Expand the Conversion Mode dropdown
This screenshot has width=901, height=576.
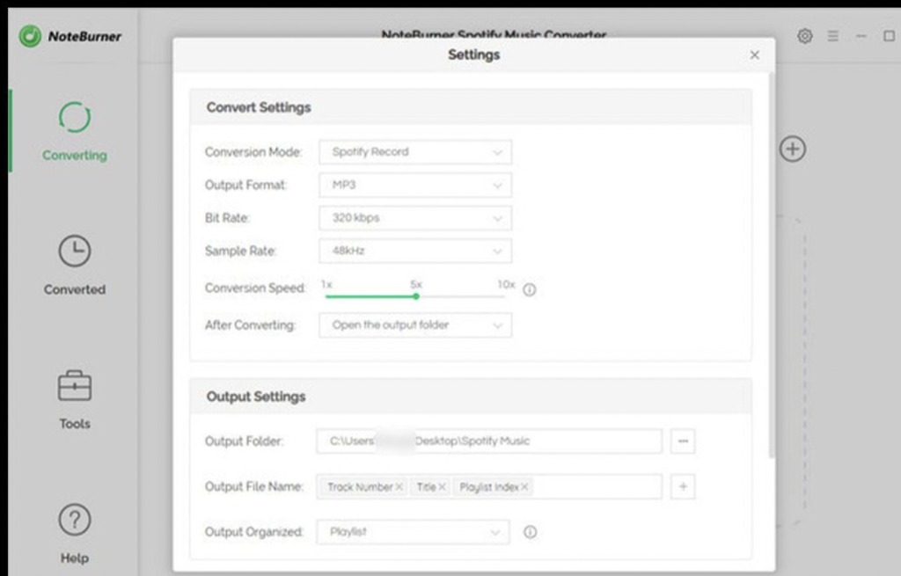pyautogui.click(x=414, y=152)
